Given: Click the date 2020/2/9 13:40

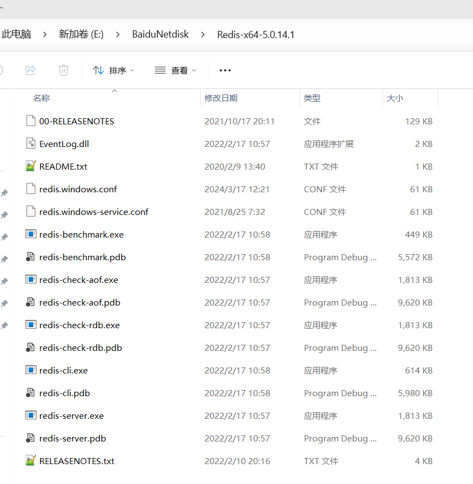Looking at the screenshot, I should click(x=235, y=167).
